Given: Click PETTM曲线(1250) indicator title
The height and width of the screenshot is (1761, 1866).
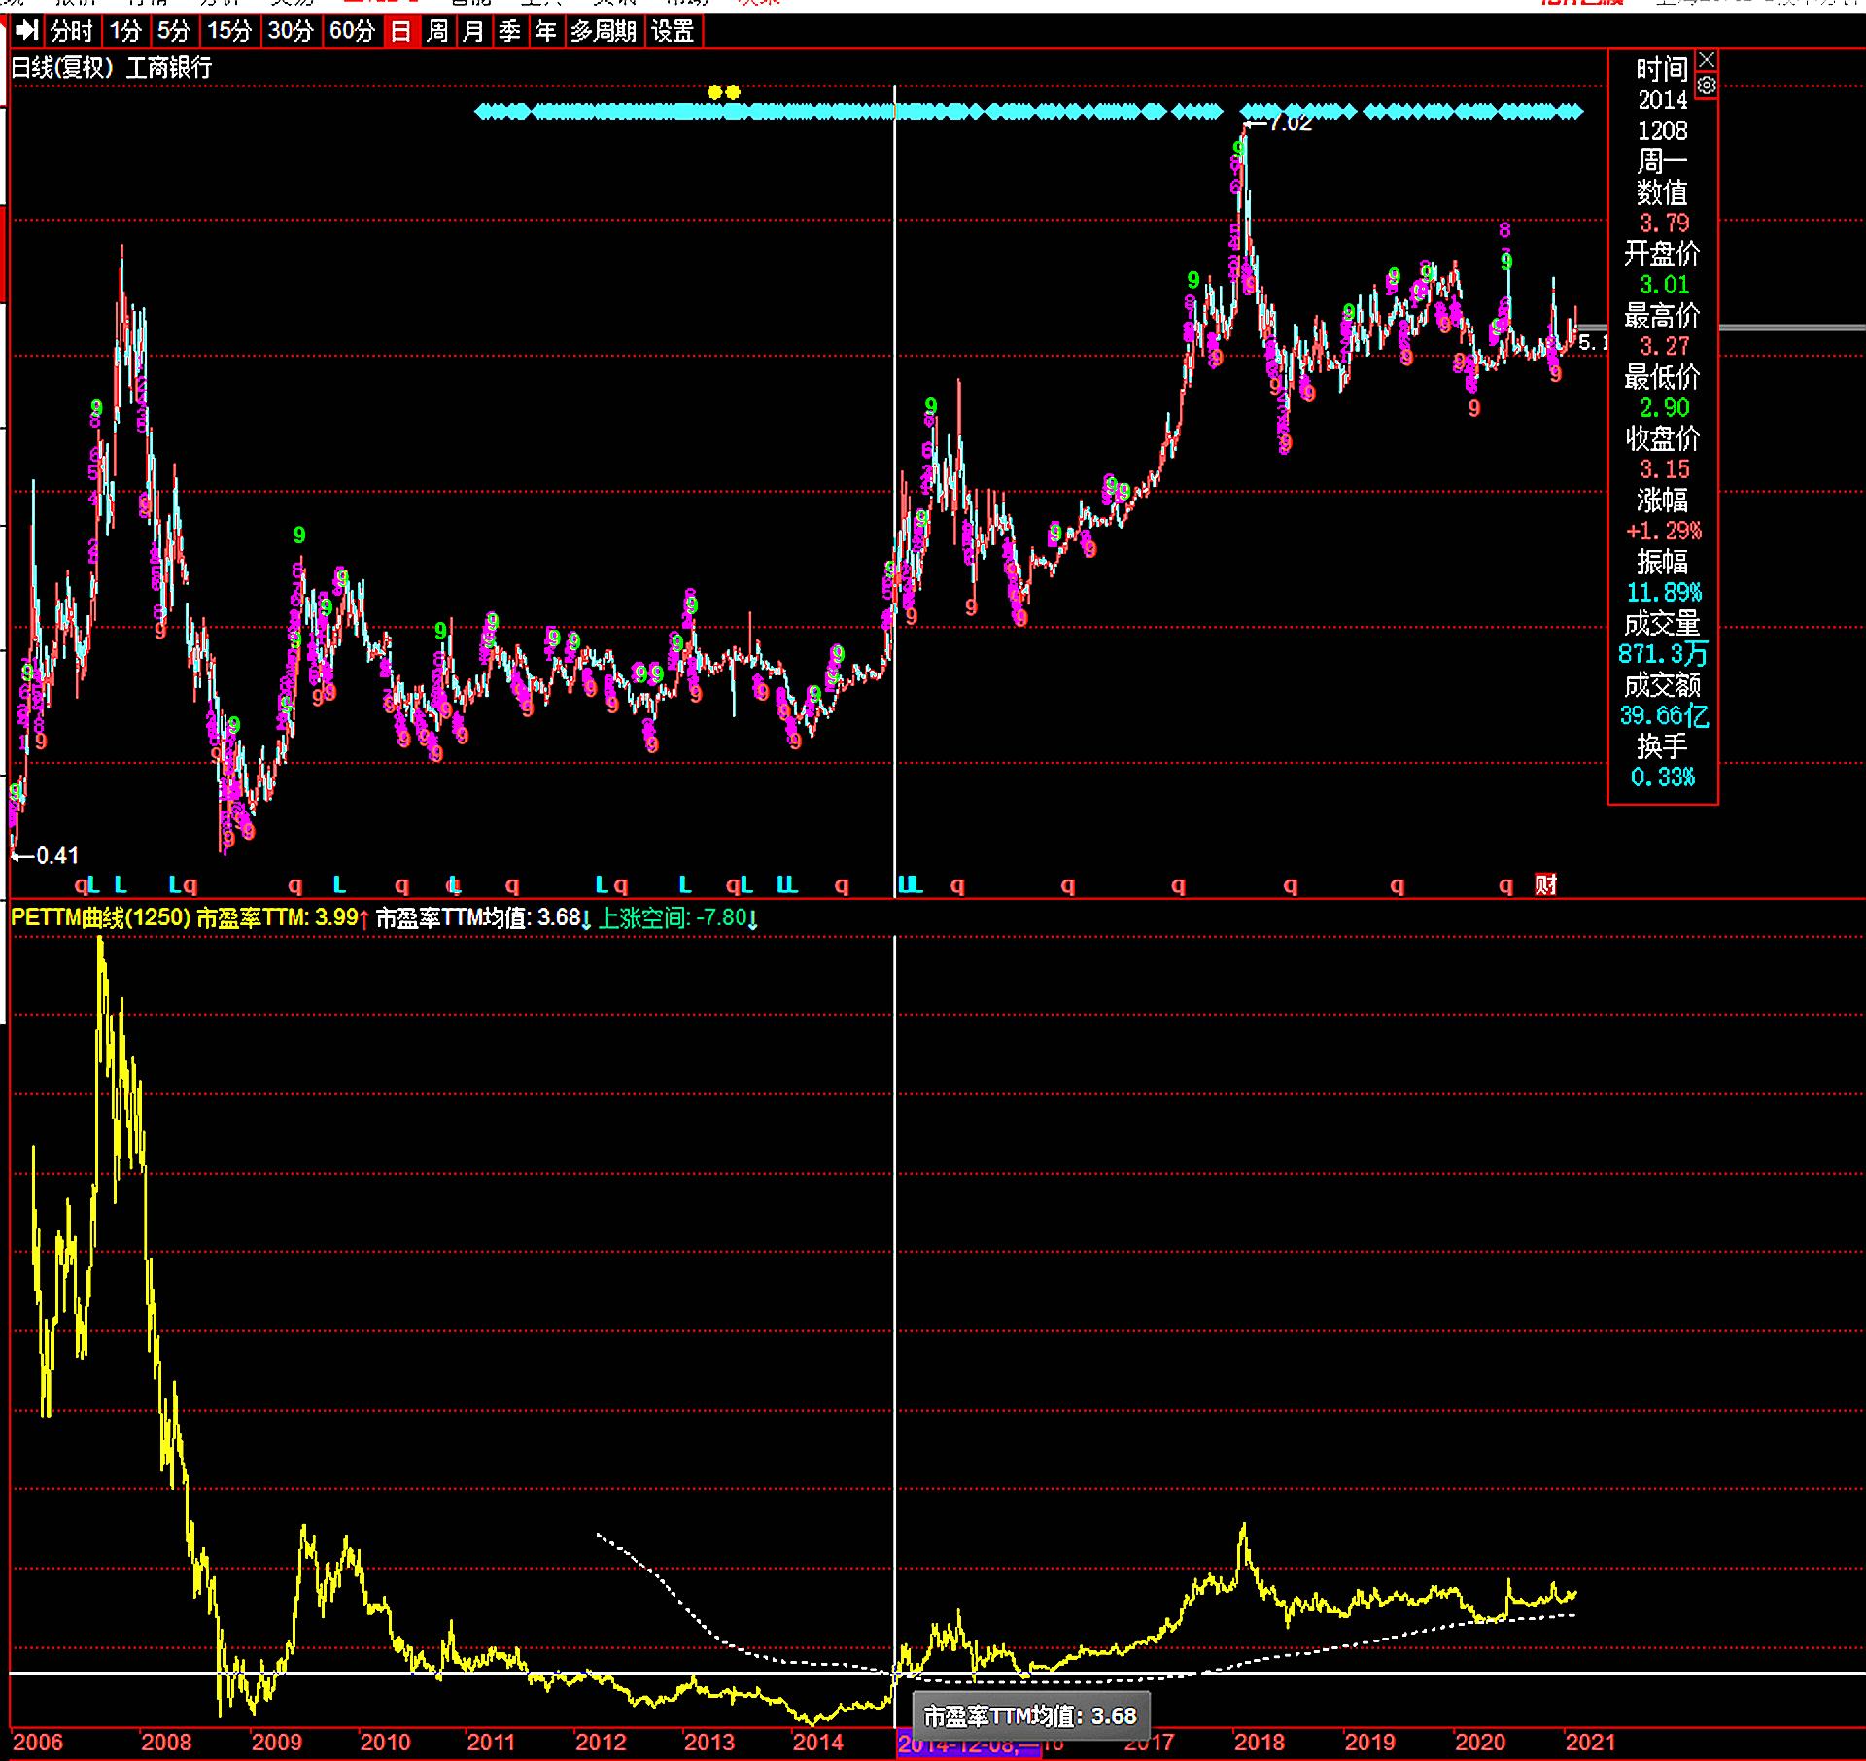Looking at the screenshot, I should [x=100, y=918].
